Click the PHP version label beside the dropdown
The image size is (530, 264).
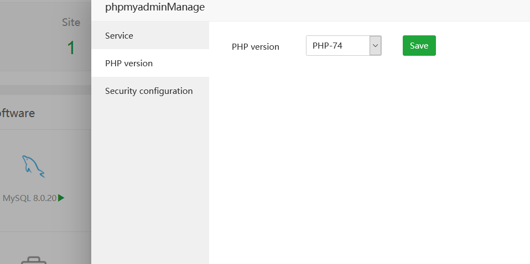coord(256,46)
